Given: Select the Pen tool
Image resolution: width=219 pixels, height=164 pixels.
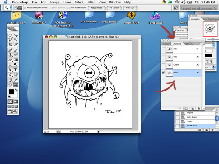Looking at the screenshot, I should click(x=10, y=75).
